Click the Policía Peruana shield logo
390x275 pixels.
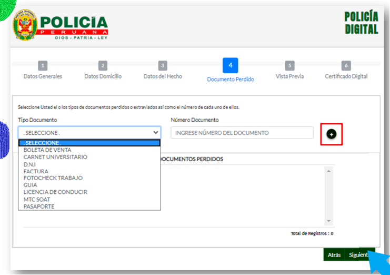[25, 28]
